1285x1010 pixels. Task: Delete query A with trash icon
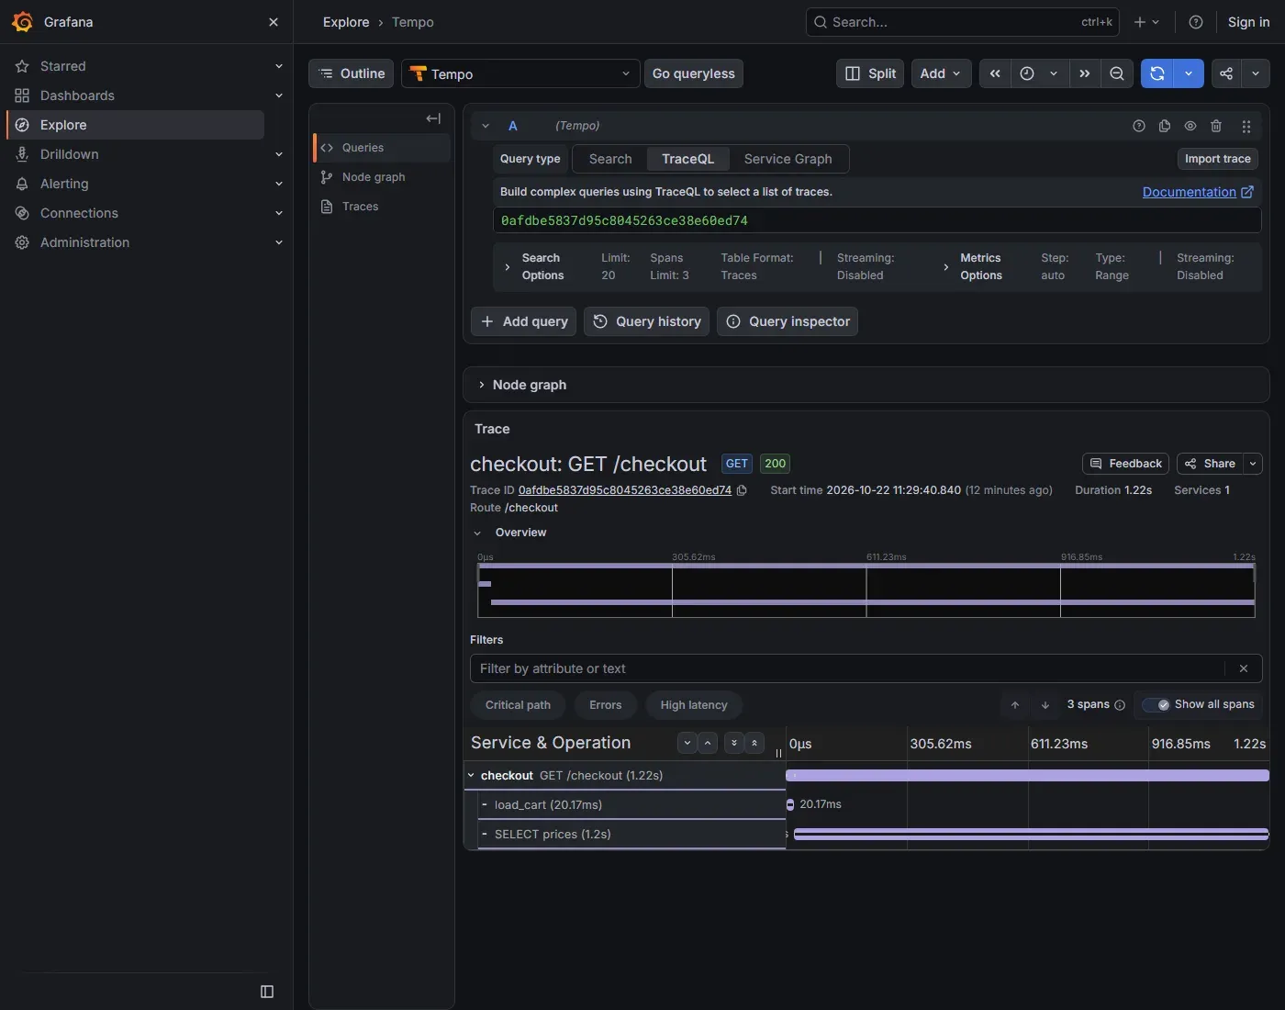click(1216, 126)
